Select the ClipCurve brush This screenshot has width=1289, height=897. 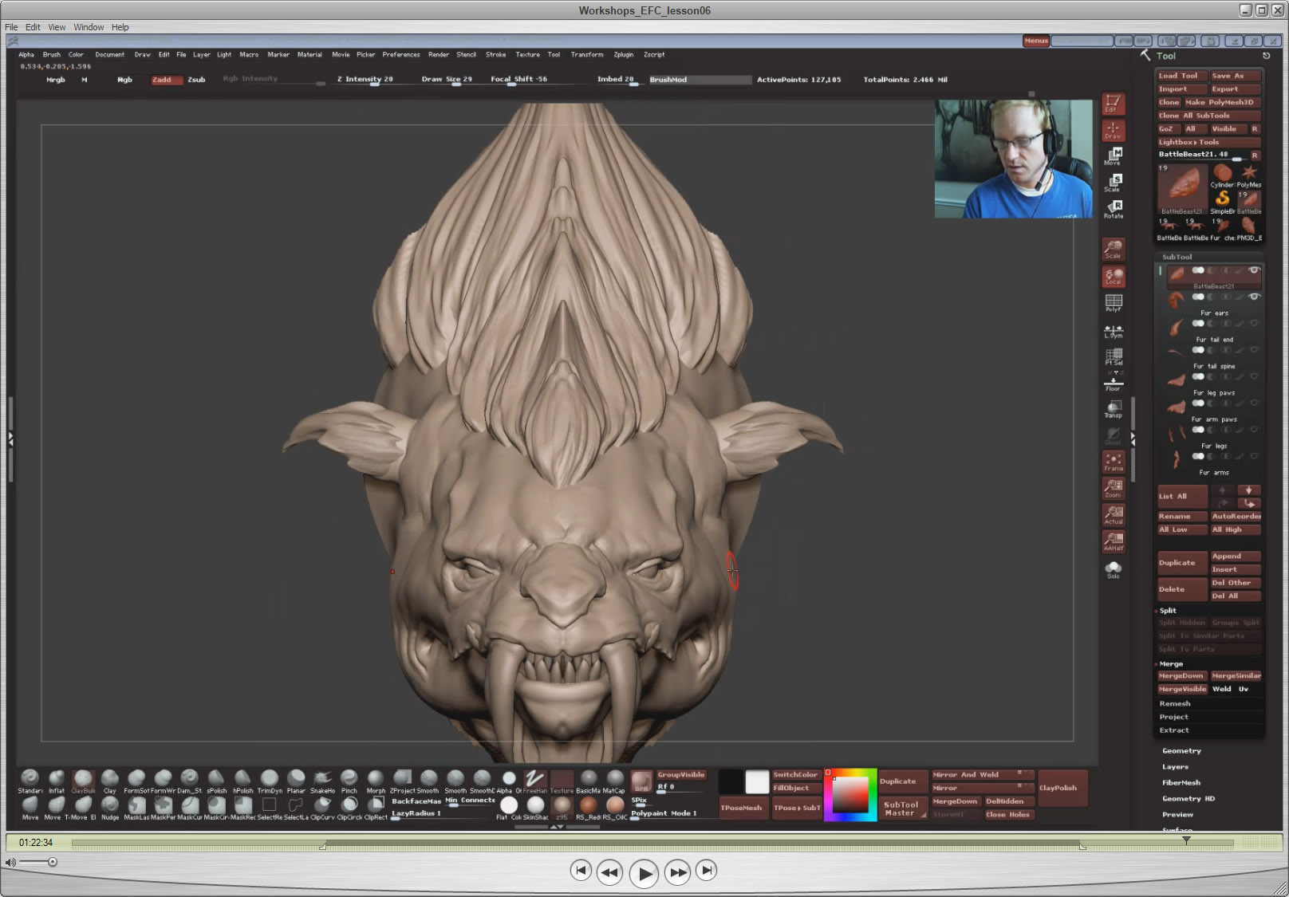(323, 808)
